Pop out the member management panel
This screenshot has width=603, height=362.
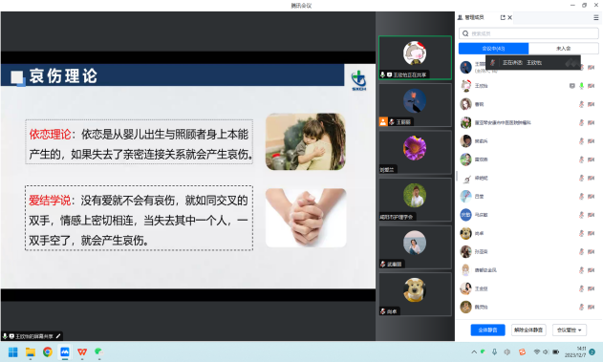click(503, 18)
